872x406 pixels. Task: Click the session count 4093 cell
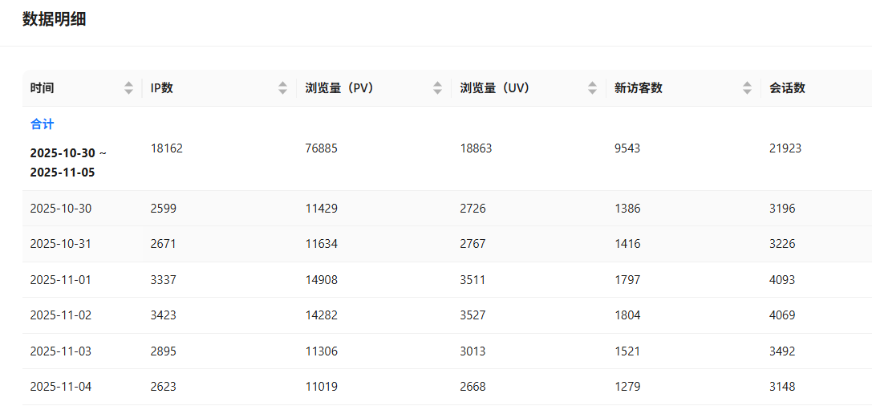coord(782,280)
